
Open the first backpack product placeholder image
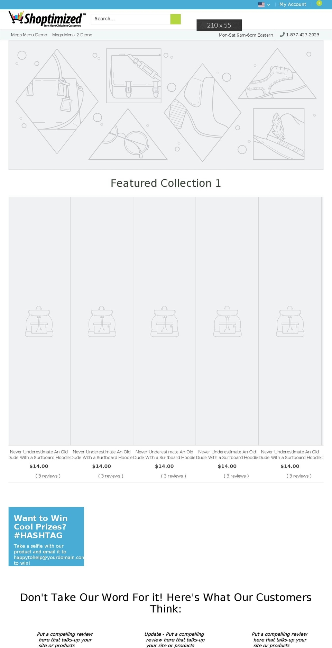[x=39, y=321]
